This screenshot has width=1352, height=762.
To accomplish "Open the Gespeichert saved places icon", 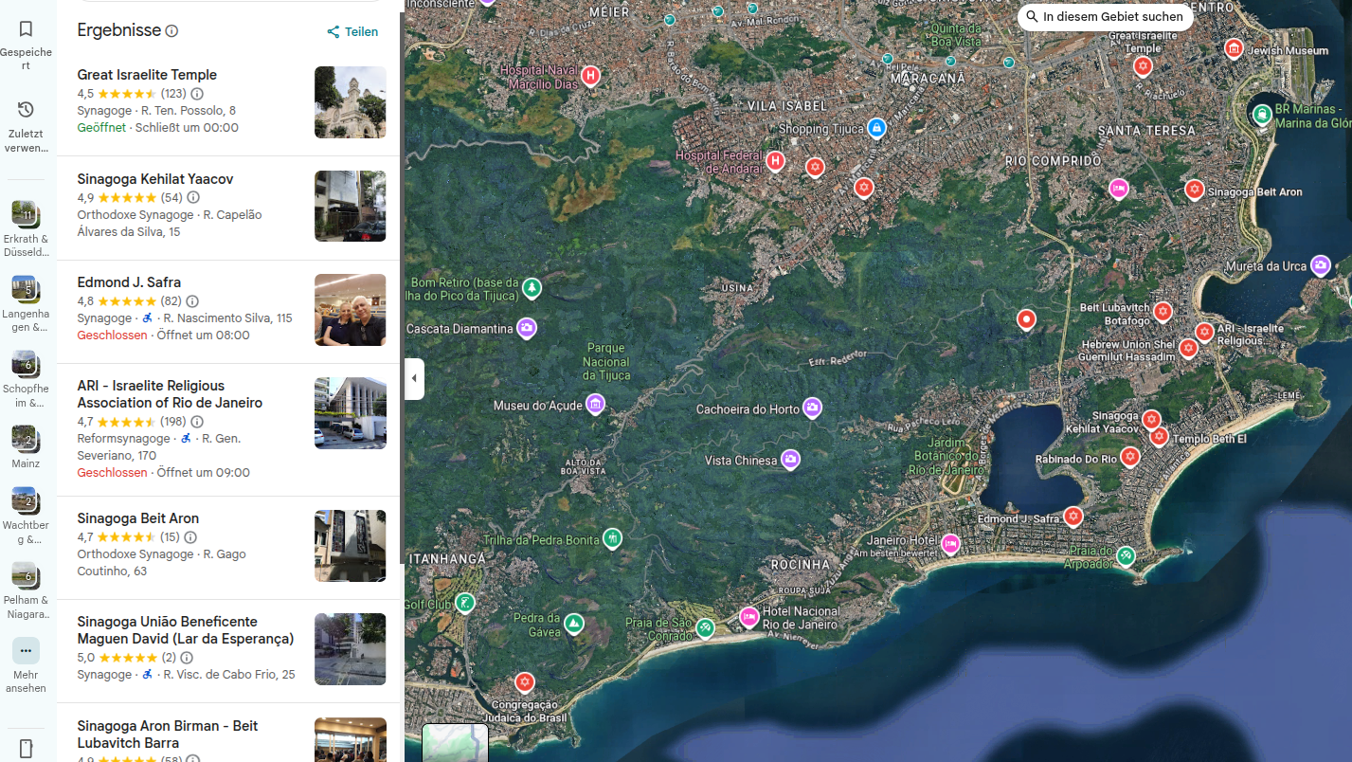I will 26,29.
